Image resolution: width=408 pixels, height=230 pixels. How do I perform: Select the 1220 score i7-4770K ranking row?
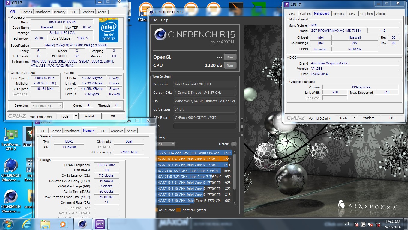194,159
